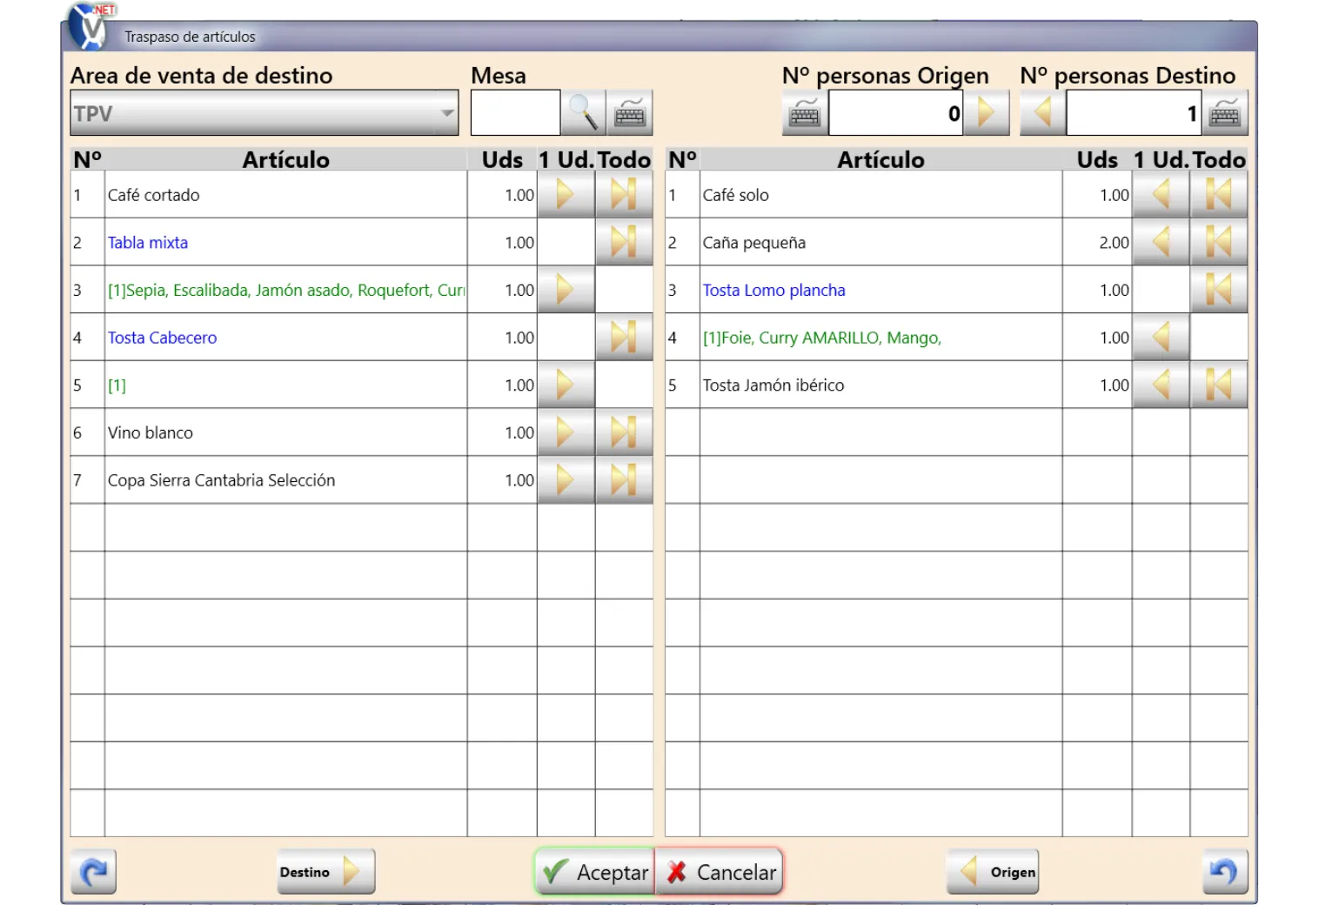Return all units of Tosta Jamón ibérico

[x=1219, y=385]
